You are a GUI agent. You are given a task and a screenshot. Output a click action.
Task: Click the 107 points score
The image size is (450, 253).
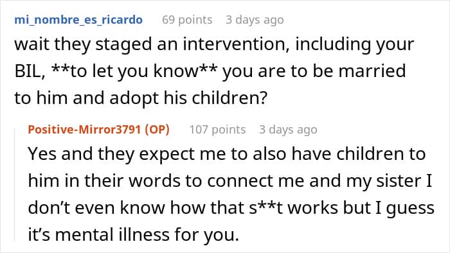217,130
